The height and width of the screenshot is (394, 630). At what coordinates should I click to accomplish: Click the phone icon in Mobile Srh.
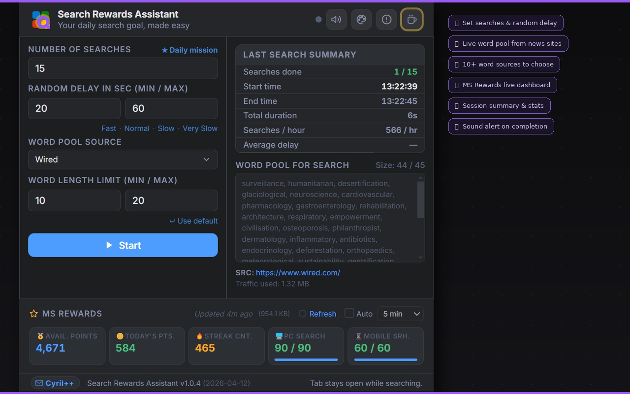coord(359,336)
